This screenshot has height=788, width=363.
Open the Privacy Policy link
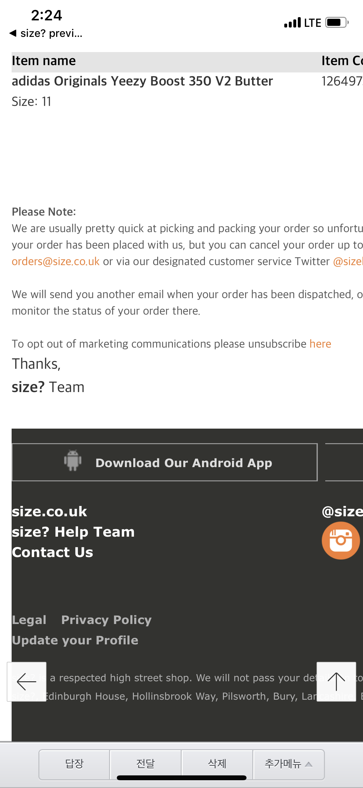[106, 620]
